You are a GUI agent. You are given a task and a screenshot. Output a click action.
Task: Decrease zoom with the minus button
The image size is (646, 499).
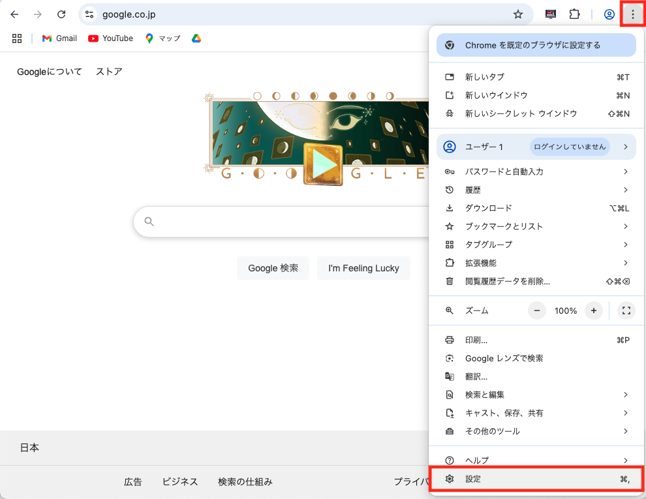pyautogui.click(x=537, y=310)
